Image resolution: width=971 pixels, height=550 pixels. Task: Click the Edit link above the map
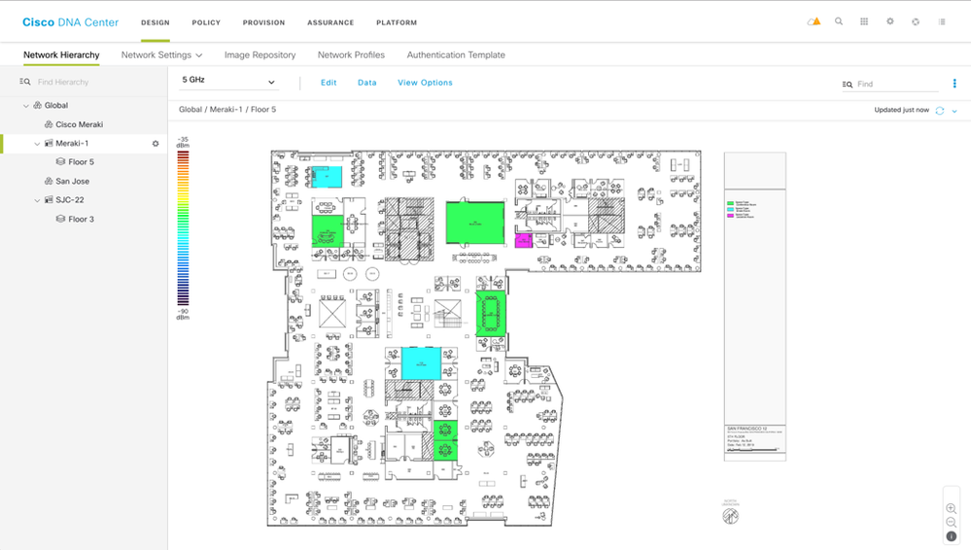pyautogui.click(x=329, y=83)
